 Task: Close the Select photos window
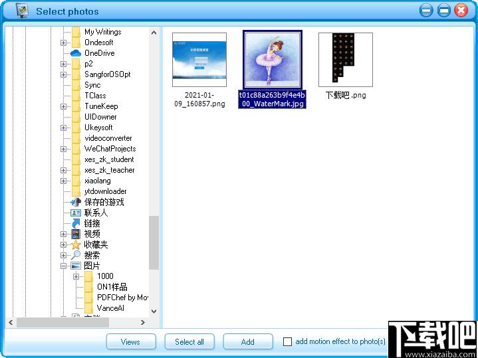tap(461, 11)
